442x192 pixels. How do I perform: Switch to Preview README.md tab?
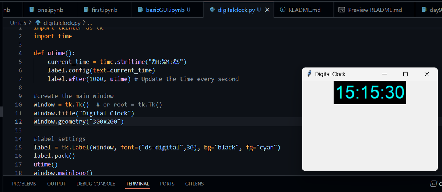pyautogui.click(x=375, y=10)
